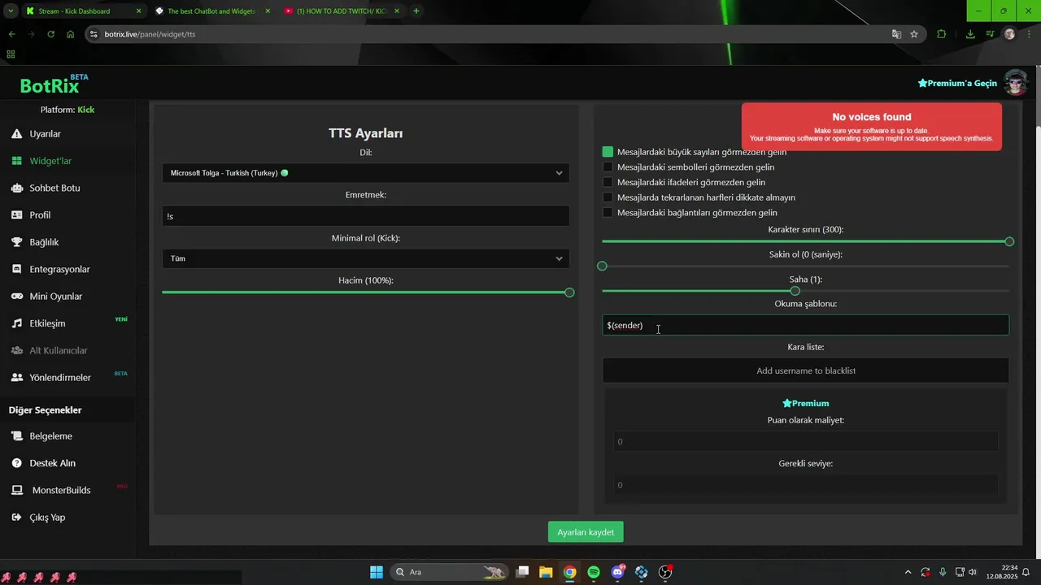Select Widget'lar sidebar item
Screen dimensions: 1041x585
pos(50,161)
